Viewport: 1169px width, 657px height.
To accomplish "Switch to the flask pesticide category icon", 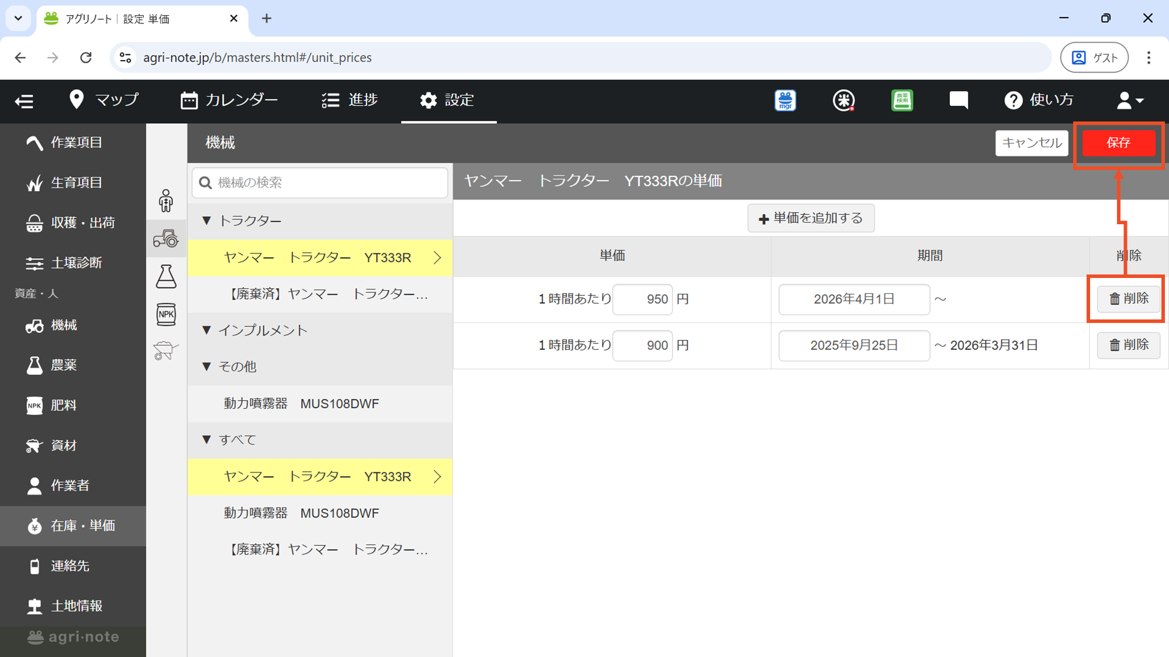I will pos(166,276).
